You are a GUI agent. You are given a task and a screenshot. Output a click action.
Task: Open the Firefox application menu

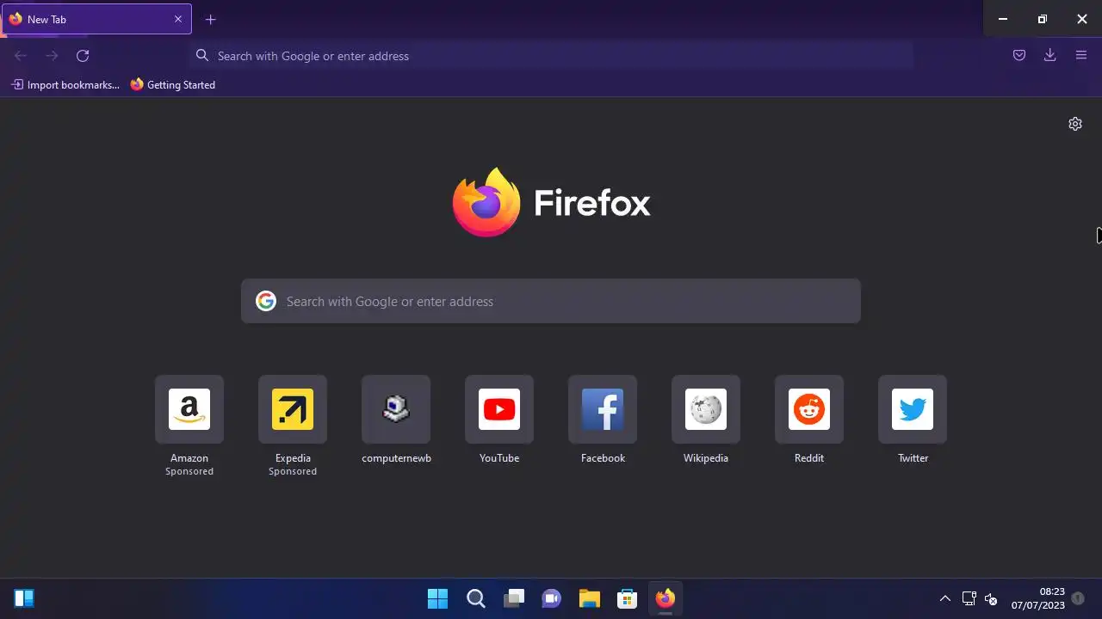(1081, 56)
